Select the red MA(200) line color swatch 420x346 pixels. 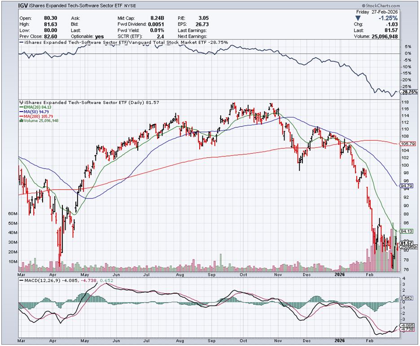point(21,116)
